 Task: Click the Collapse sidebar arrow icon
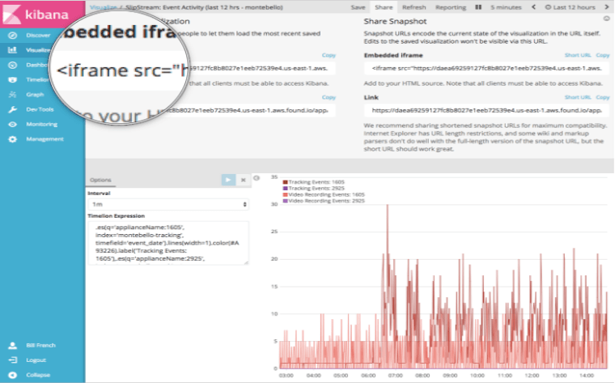tap(13, 375)
